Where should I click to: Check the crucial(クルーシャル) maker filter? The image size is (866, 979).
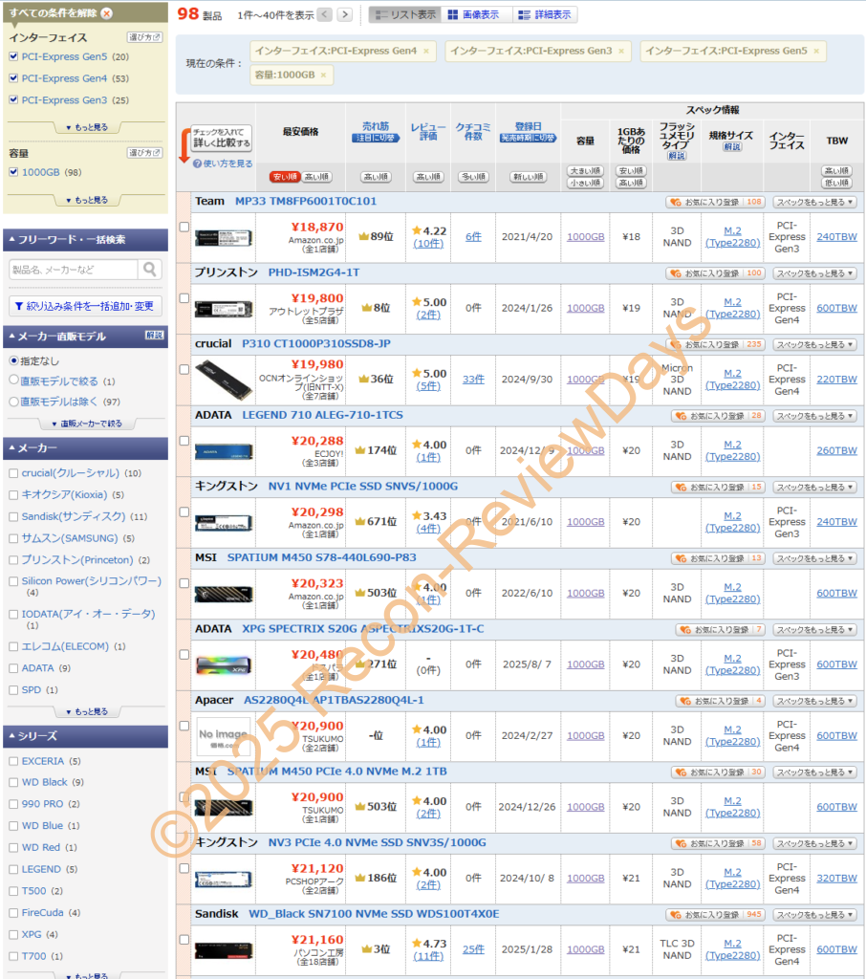coord(13,473)
